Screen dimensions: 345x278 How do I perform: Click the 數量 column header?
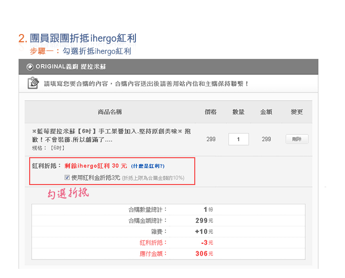(x=238, y=112)
